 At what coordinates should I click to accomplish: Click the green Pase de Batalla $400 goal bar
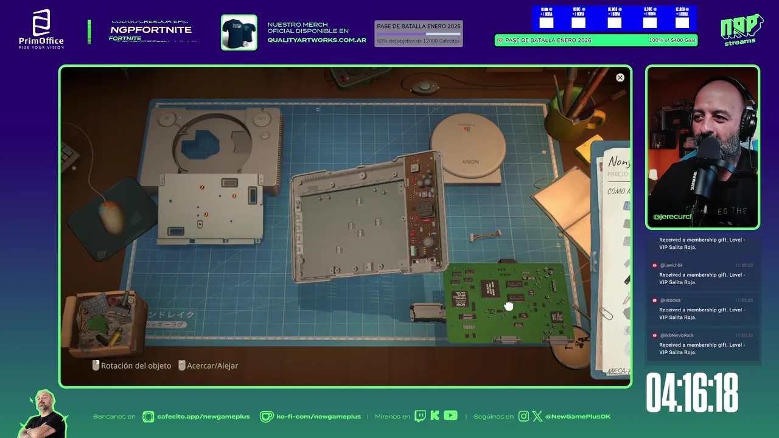coord(596,40)
